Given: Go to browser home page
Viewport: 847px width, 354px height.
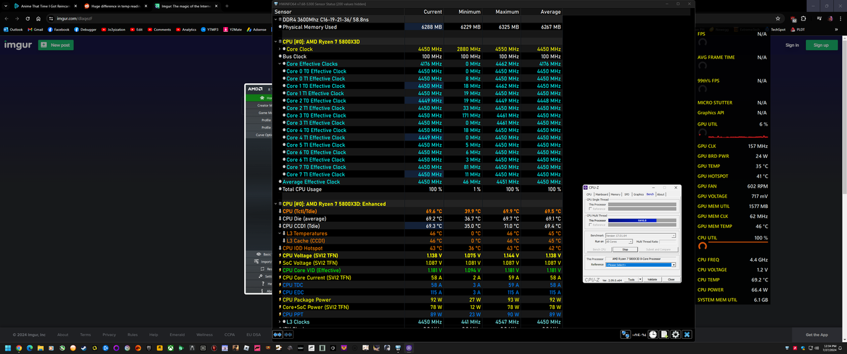Looking at the screenshot, I should (x=38, y=18).
